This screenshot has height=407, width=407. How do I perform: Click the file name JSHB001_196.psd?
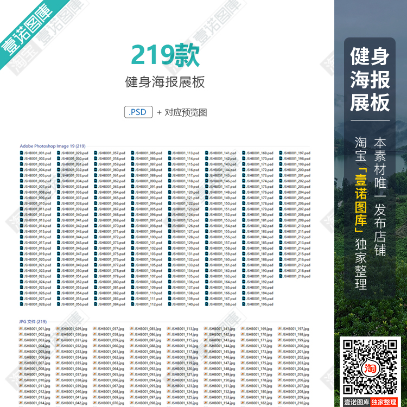[260, 304]
